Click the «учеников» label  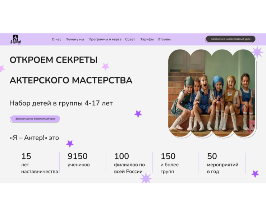click(79, 165)
